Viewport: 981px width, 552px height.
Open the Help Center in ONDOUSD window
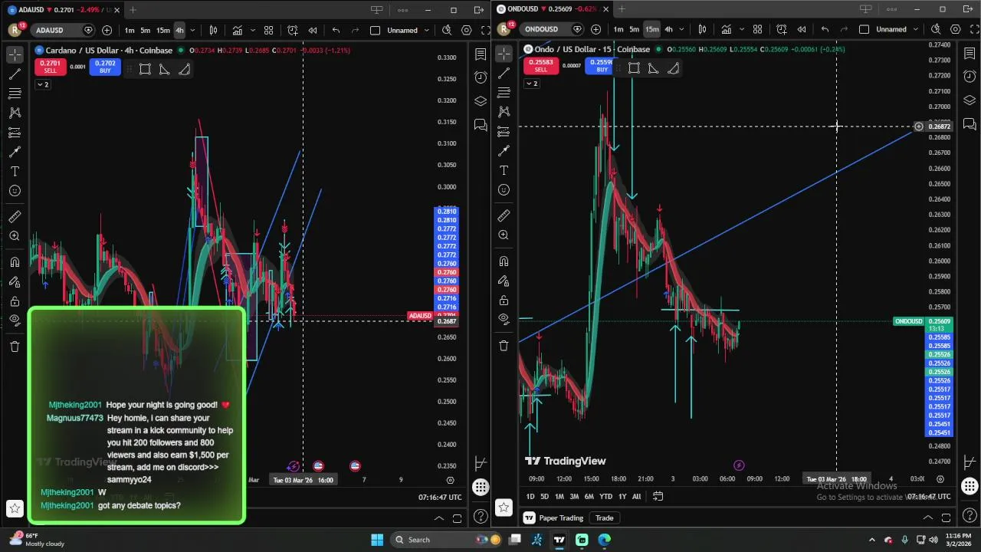tap(970, 515)
